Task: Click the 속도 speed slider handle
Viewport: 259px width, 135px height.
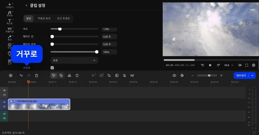Action: click(60, 29)
